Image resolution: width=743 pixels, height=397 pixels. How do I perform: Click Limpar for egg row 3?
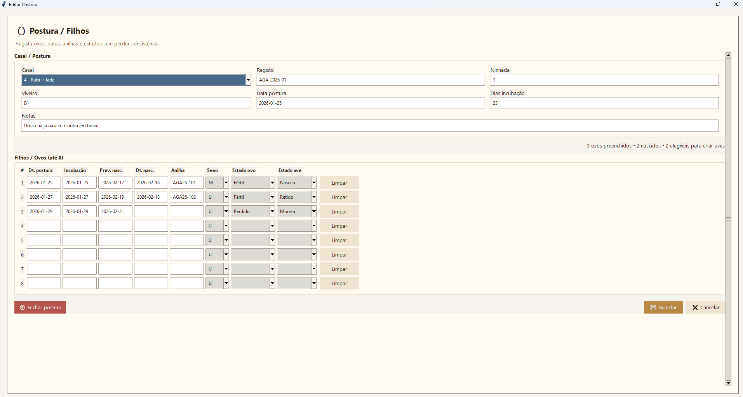pos(339,212)
